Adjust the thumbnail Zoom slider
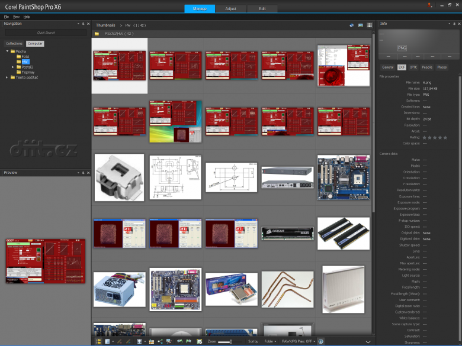The height and width of the screenshot is (346, 462). pyautogui.click(x=224, y=341)
